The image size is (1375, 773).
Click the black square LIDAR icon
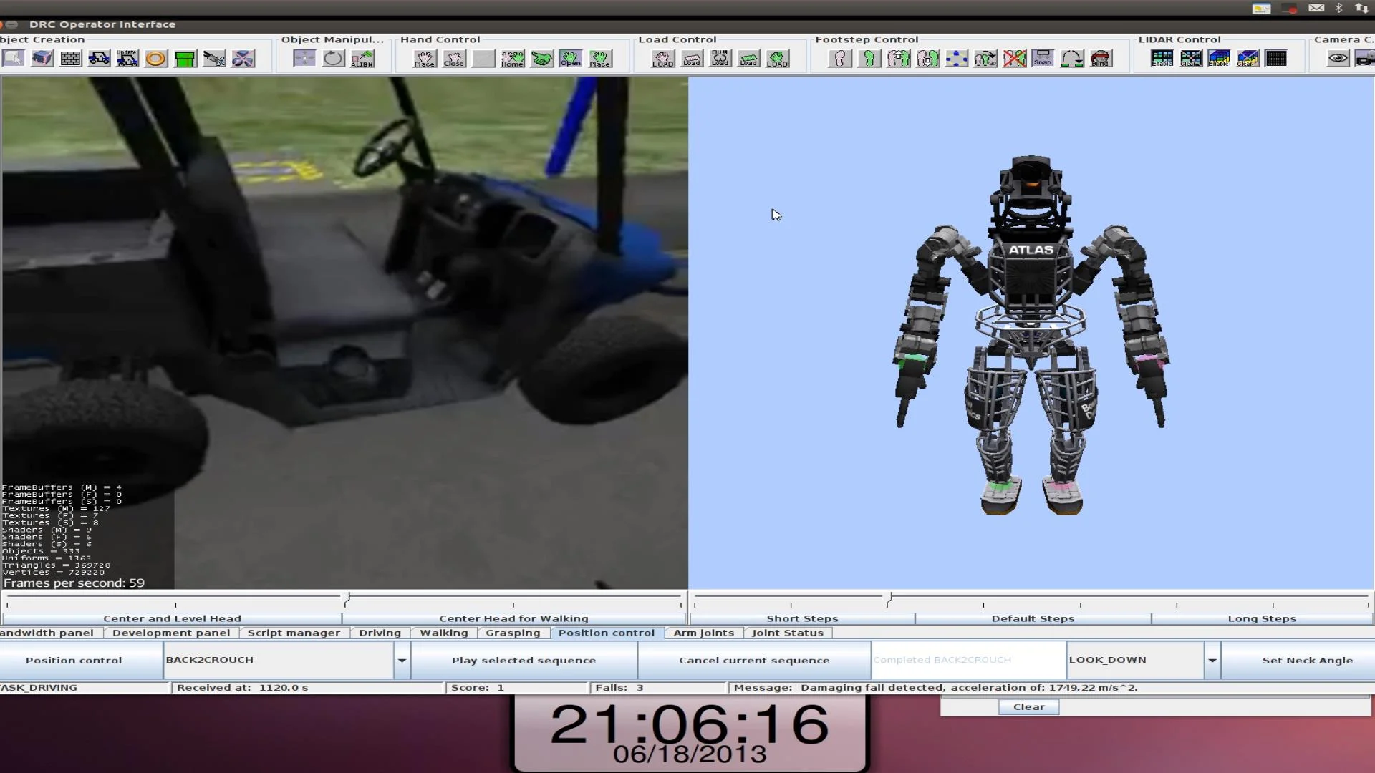tap(1276, 58)
